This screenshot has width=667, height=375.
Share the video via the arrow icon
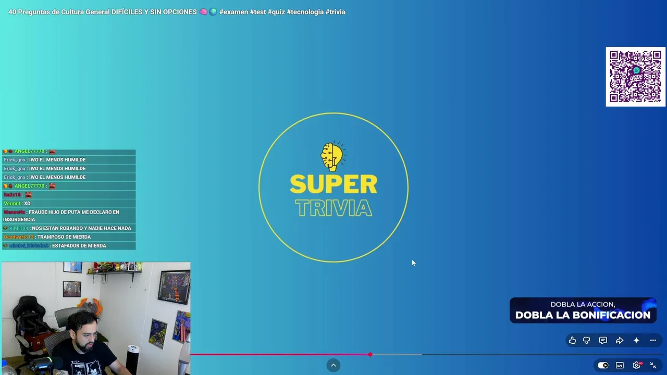620,340
